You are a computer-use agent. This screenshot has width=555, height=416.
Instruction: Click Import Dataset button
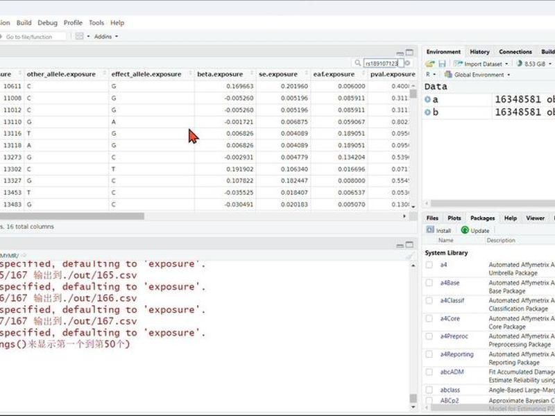[479, 64]
